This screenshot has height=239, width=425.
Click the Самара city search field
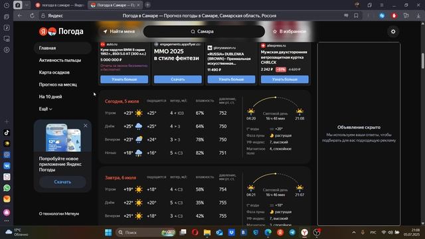(204, 31)
